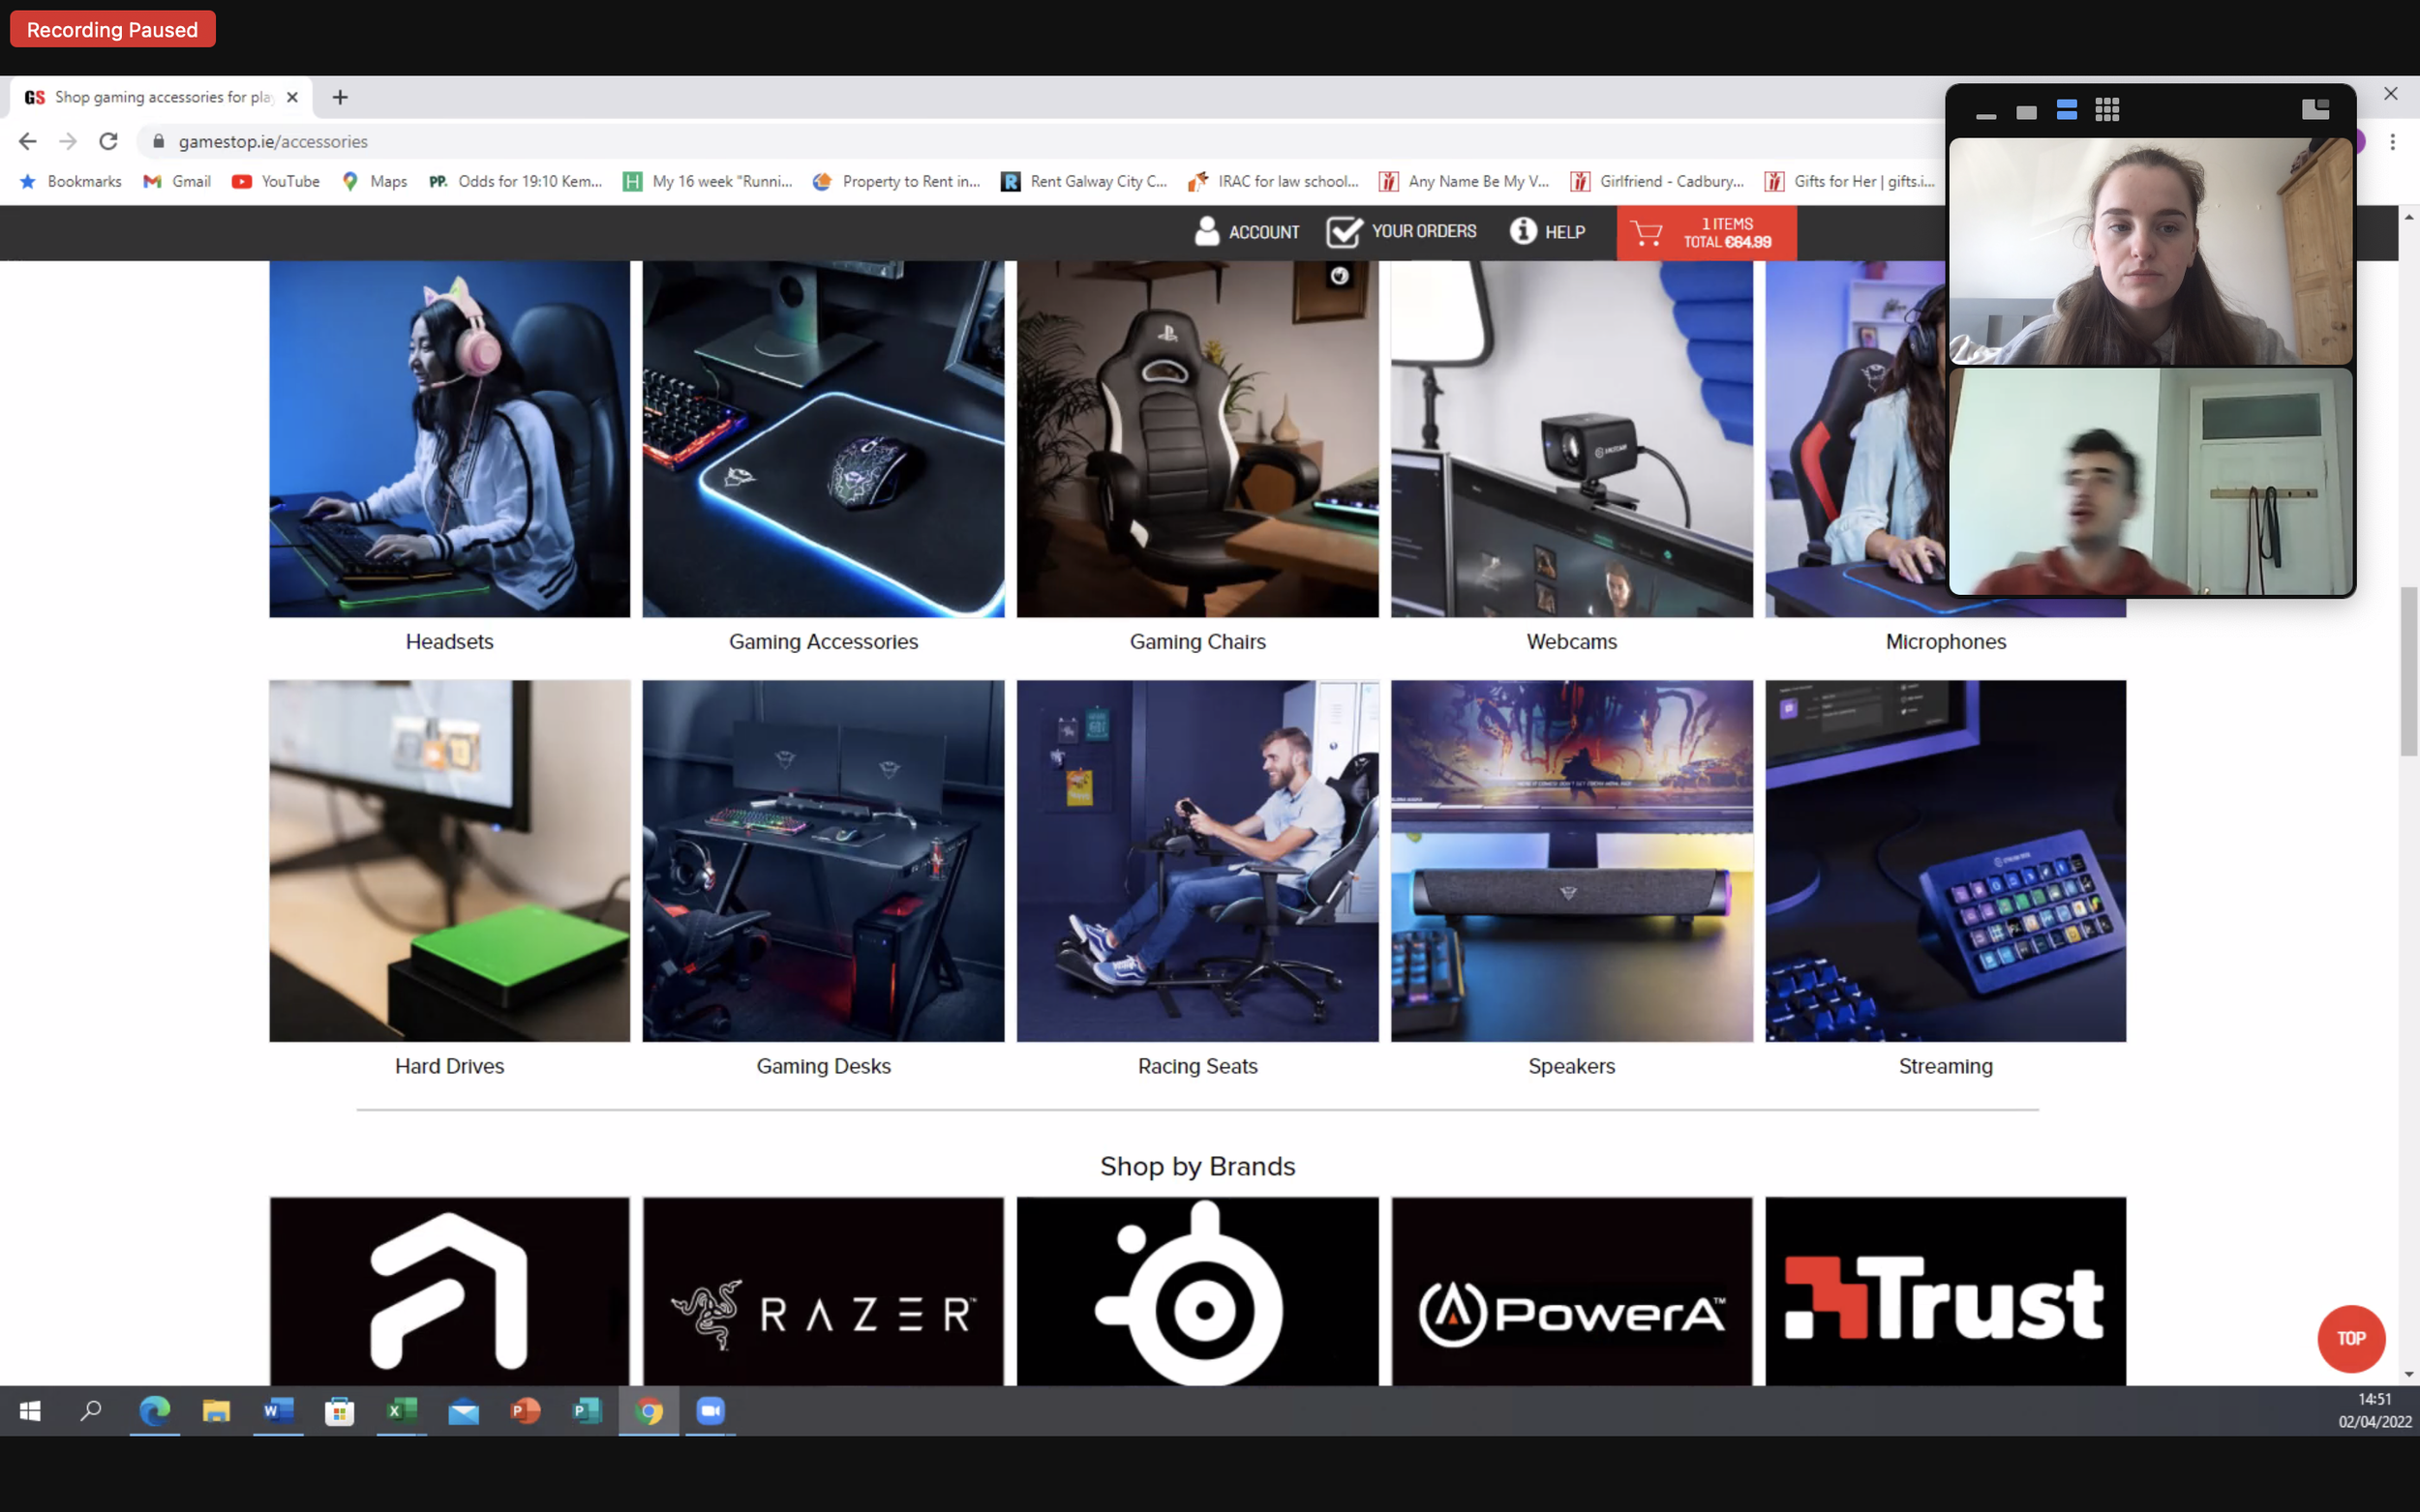The height and width of the screenshot is (1512, 2420).
Task: Open the Headsets category link
Action: 449,641
